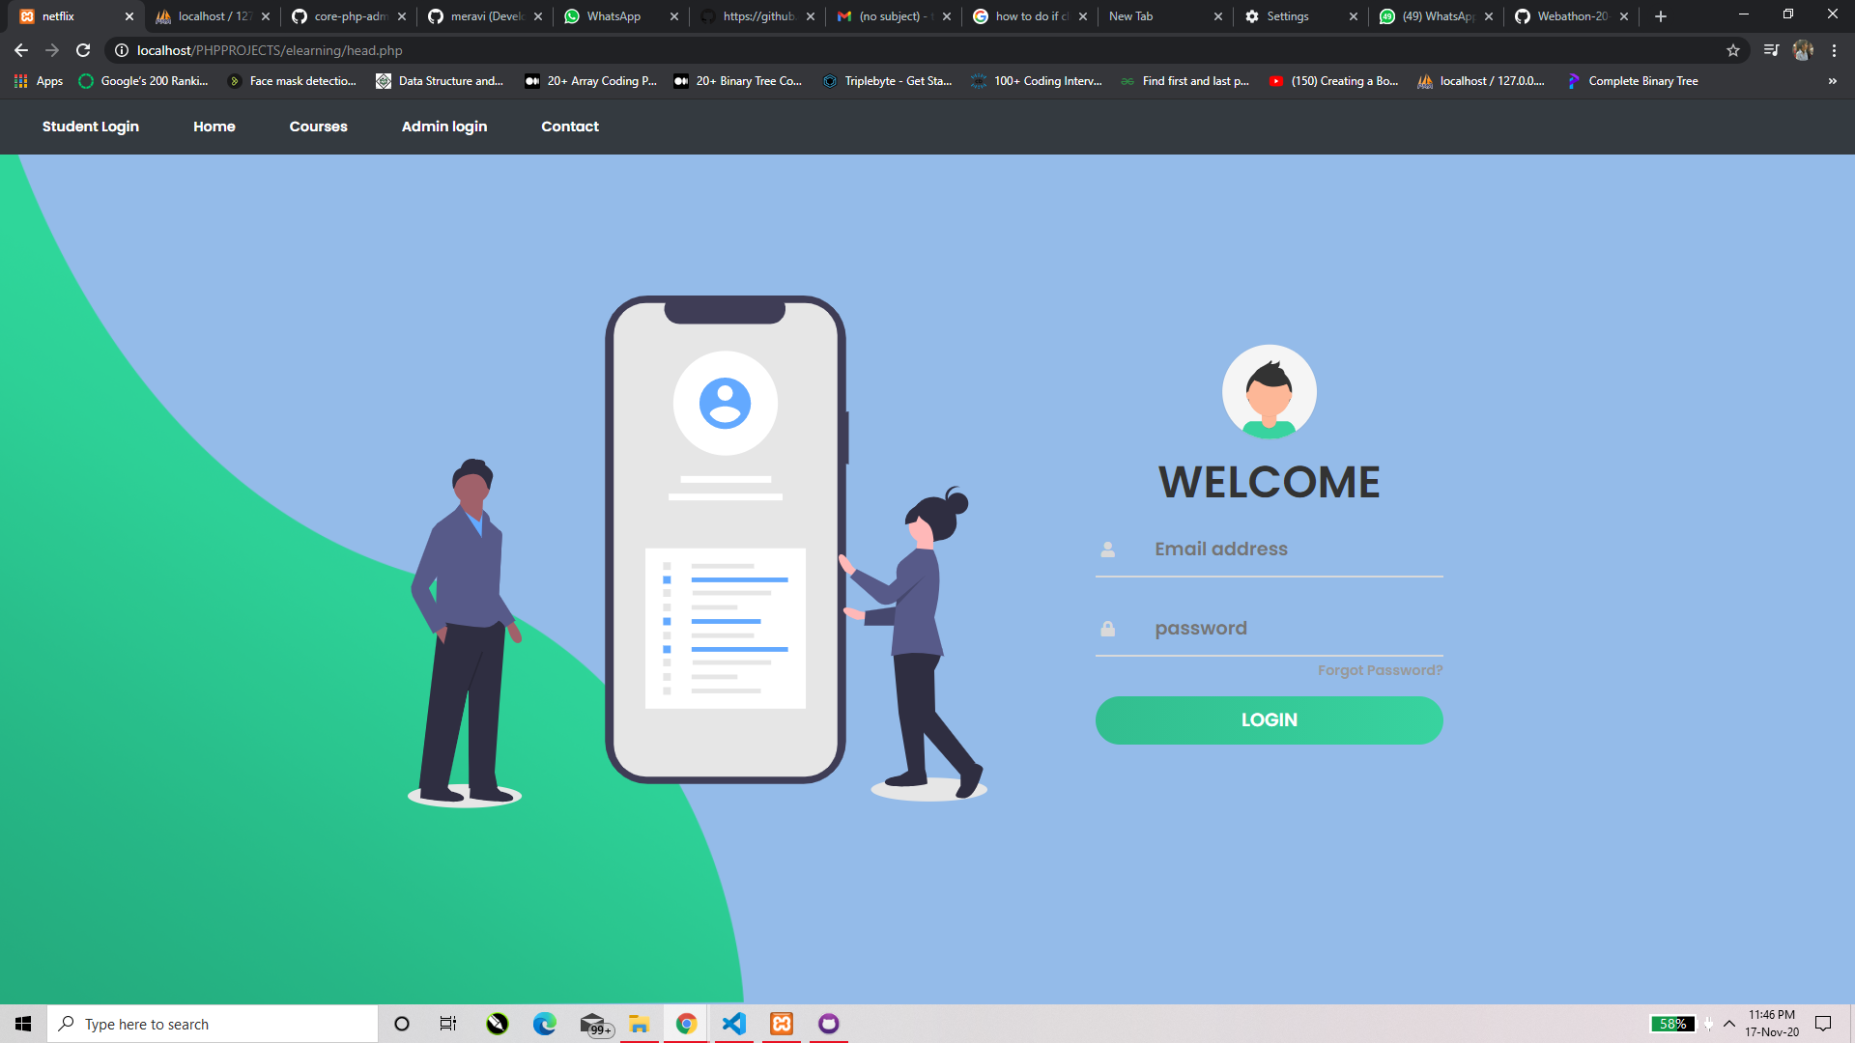Screen dimensions: 1855x1043
Task: Click the Forgot Password? link
Action: click(x=1380, y=670)
